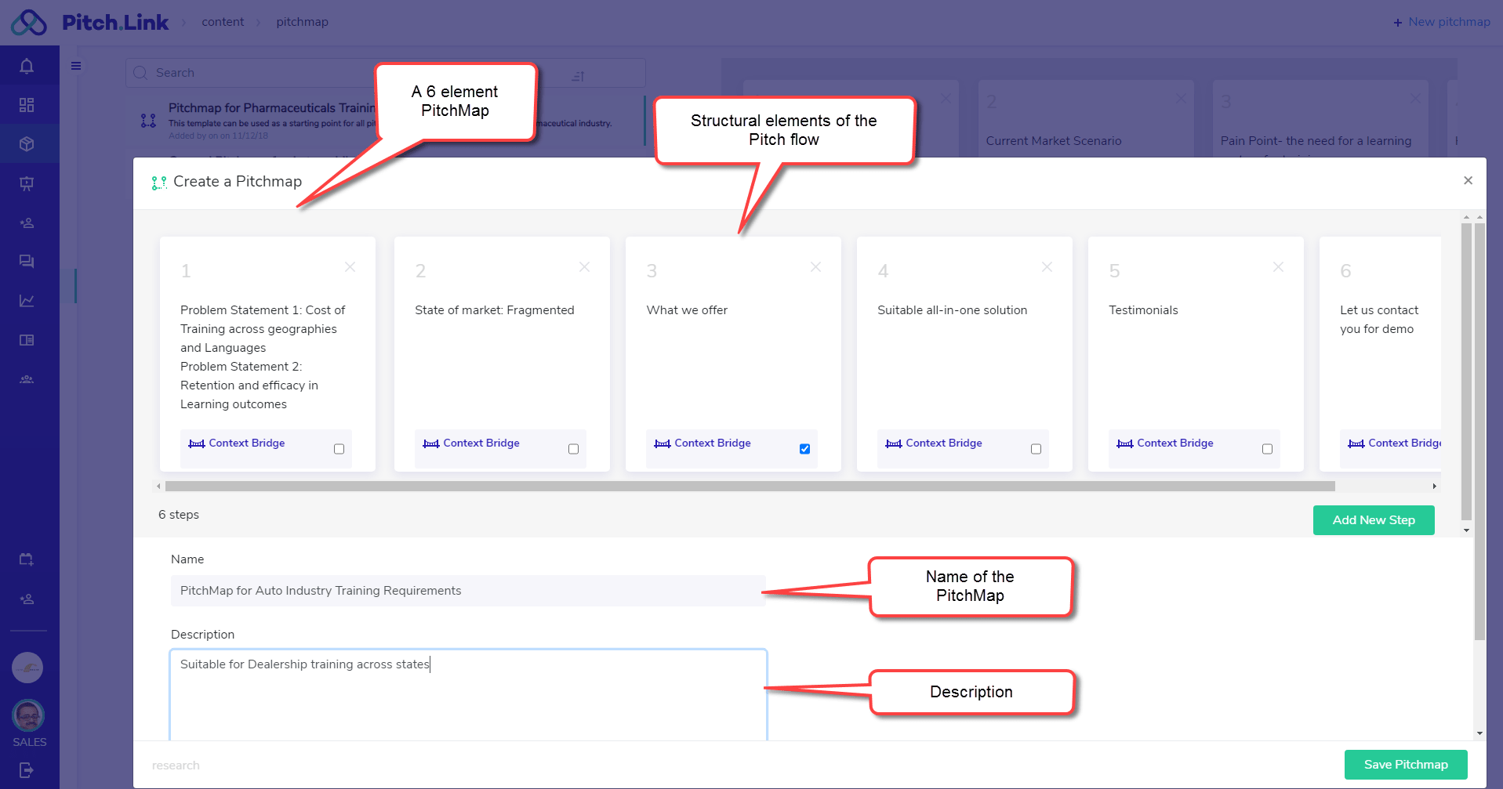
Task: Open the dashboard grid icon in sidebar
Action: pos(27,105)
